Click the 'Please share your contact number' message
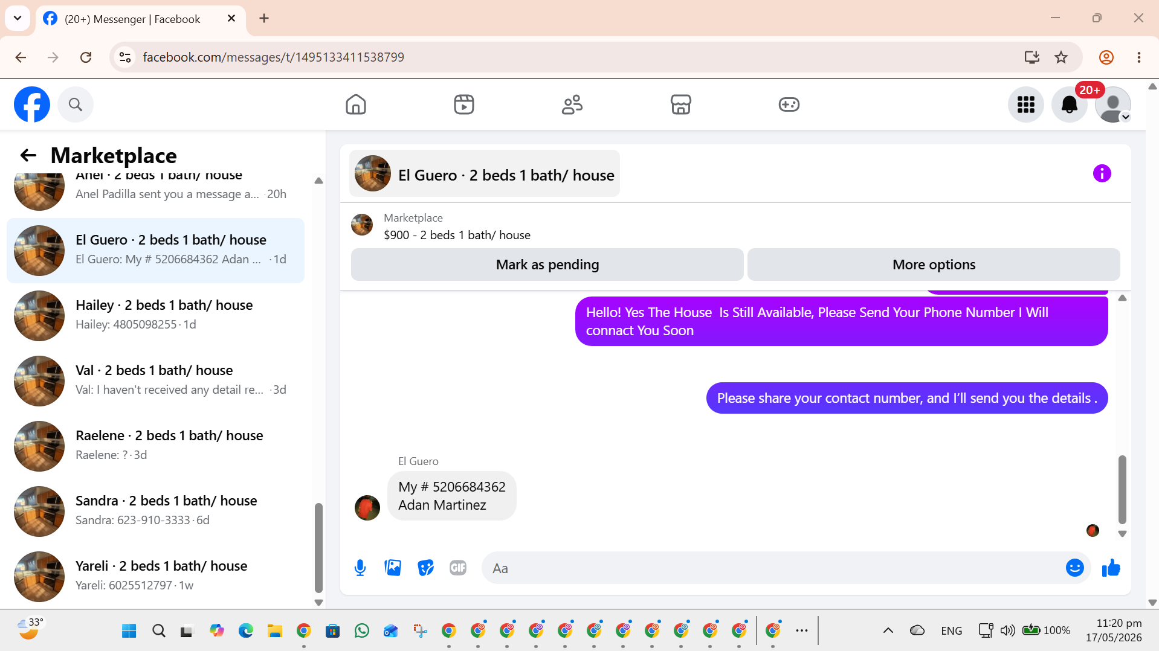This screenshot has height=651, width=1159. point(907,398)
